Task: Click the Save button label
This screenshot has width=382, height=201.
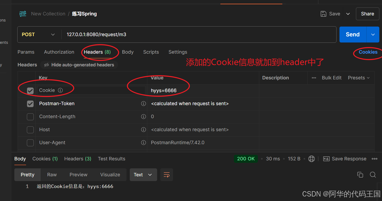Action: (x=335, y=14)
